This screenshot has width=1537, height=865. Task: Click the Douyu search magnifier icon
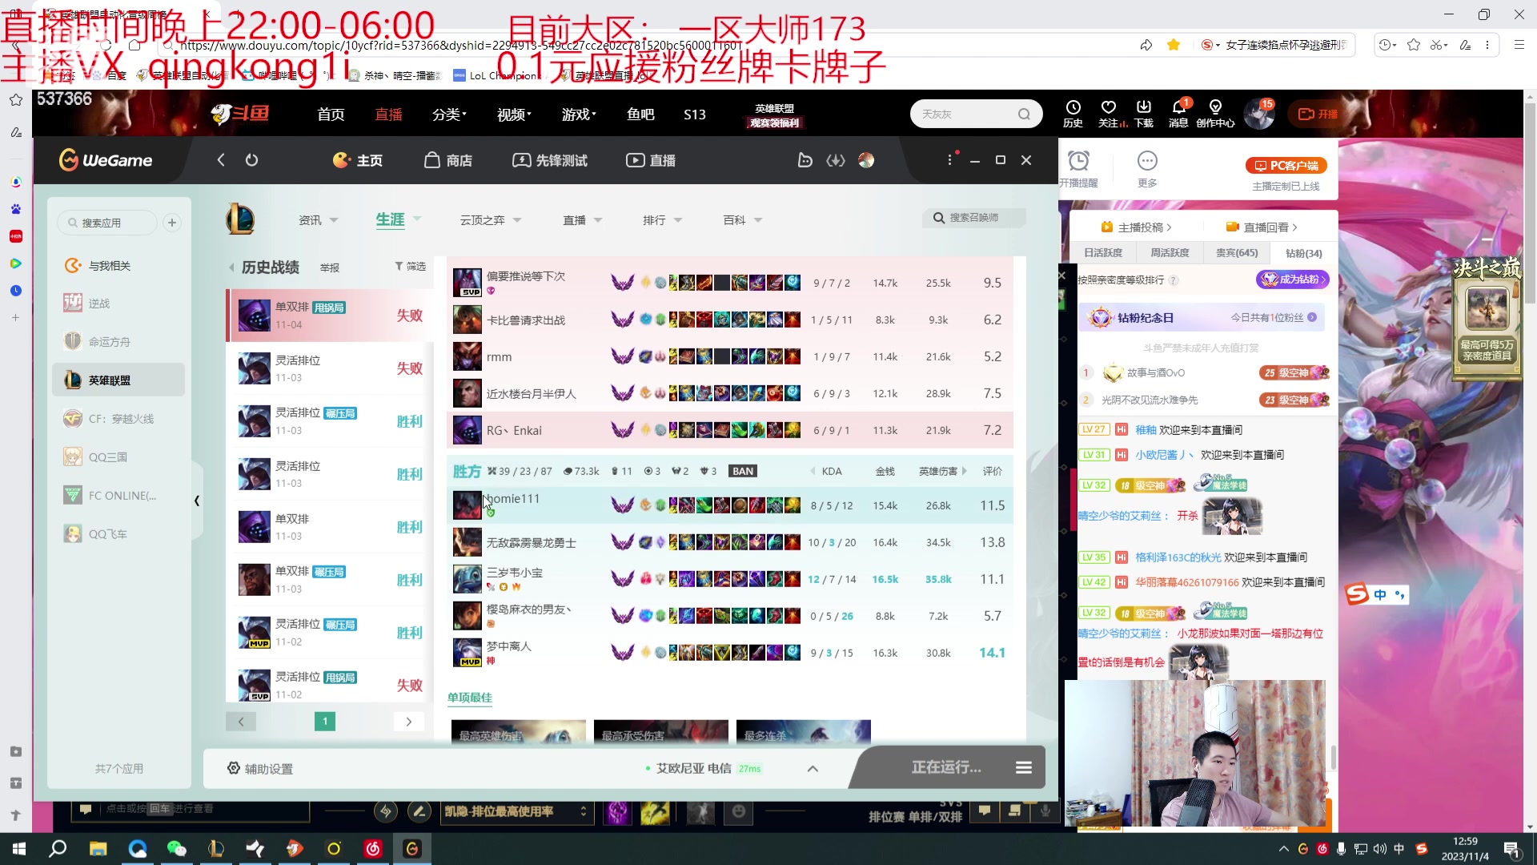coord(1024,115)
